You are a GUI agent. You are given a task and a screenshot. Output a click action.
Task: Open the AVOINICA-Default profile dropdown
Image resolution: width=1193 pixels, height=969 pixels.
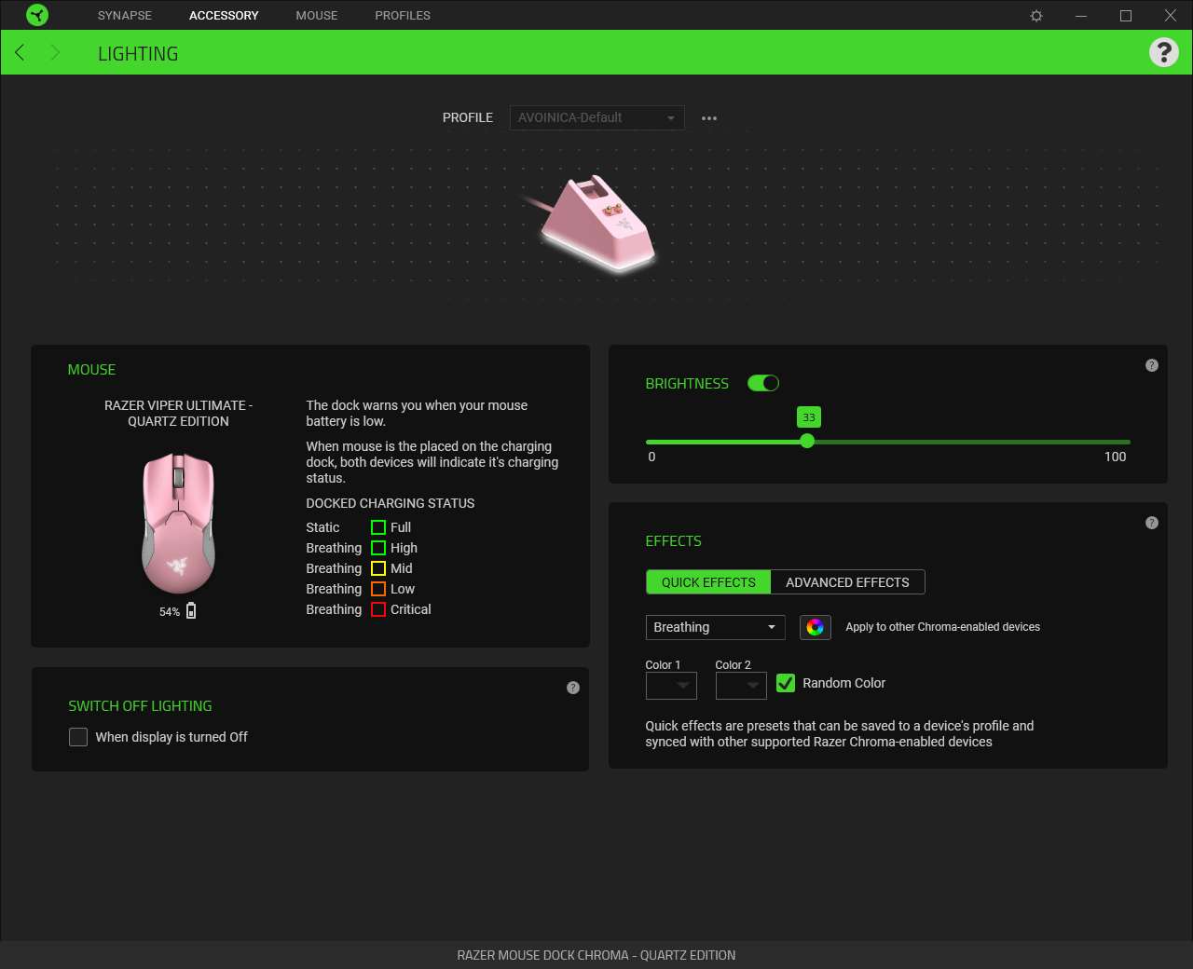click(x=596, y=118)
